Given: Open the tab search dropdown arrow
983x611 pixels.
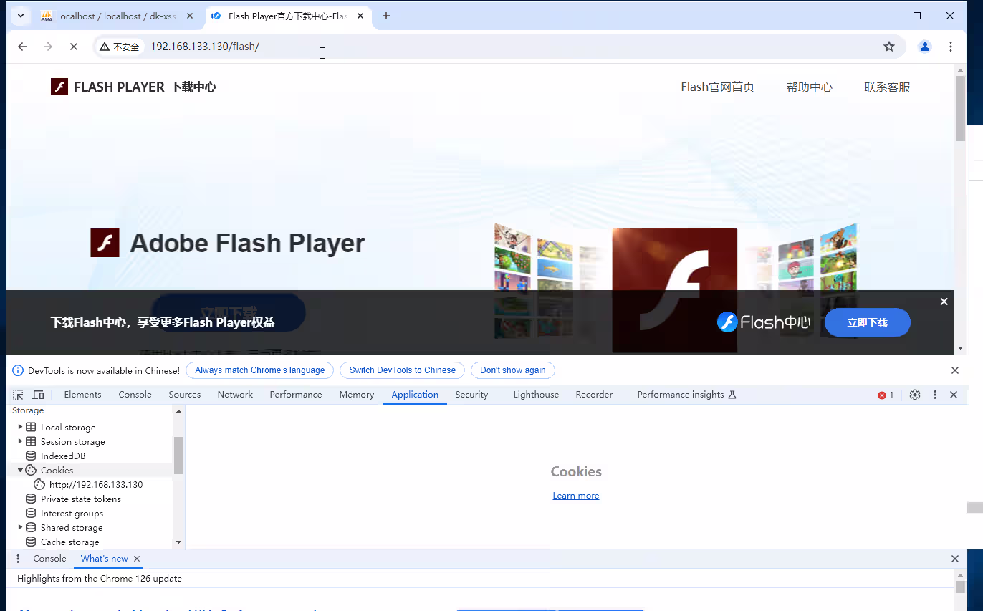Looking at the screenshot, I should [x=21, y=16].
